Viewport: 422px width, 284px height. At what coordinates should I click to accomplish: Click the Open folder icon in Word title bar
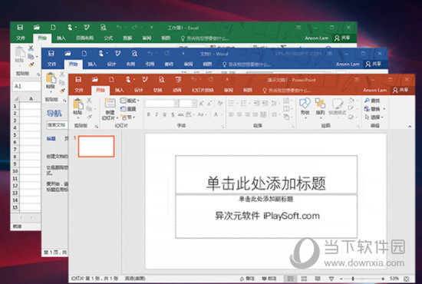[68, 53]
